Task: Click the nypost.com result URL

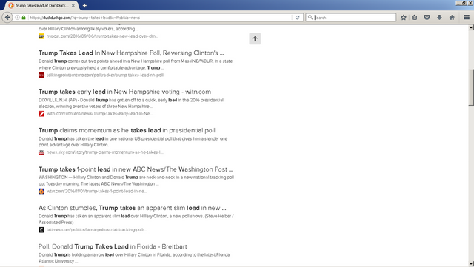Action: point(102,36)
